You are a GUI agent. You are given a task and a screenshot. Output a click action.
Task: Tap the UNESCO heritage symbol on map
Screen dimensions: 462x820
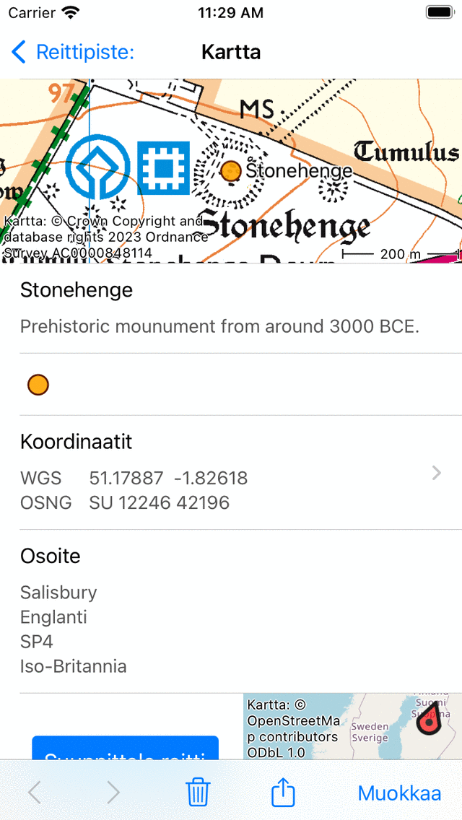tap(97, 167)
